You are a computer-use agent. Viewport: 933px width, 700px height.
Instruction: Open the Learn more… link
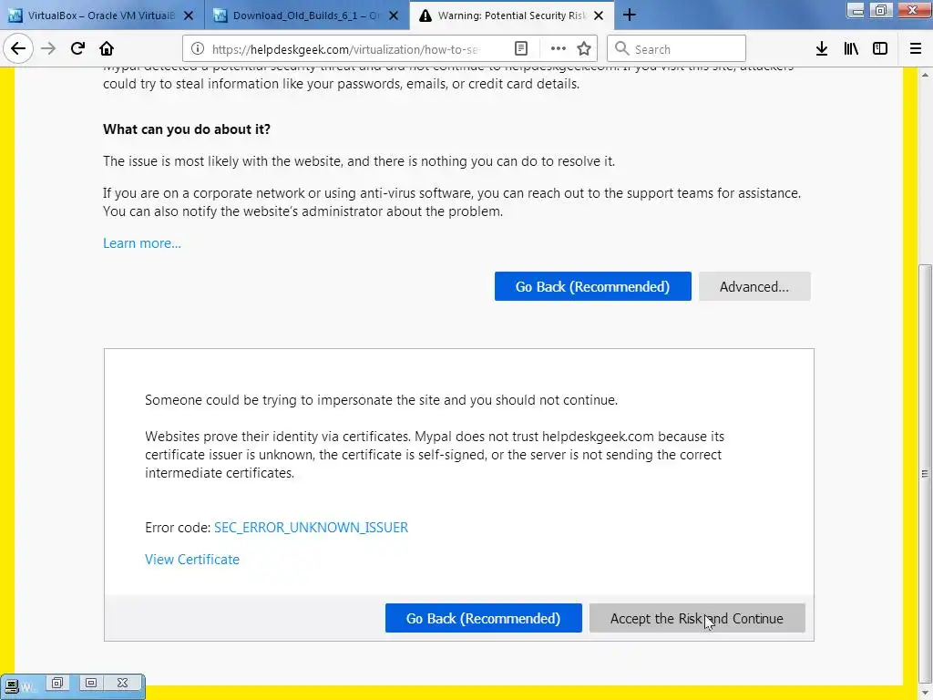(141, 242)
